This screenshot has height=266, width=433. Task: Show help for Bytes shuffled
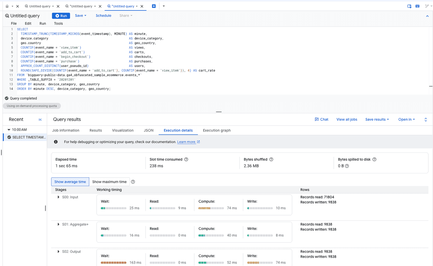pyautogui.click(x=271, y=160)
